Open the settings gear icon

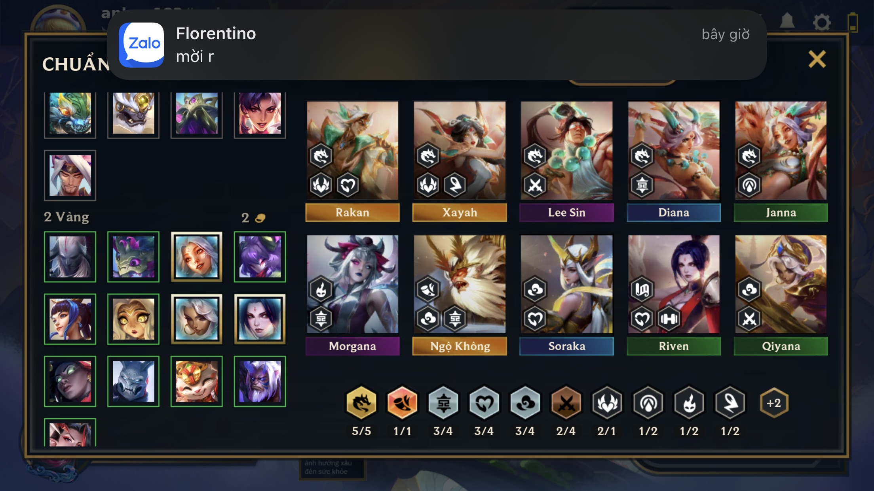(x=822, y=22)
